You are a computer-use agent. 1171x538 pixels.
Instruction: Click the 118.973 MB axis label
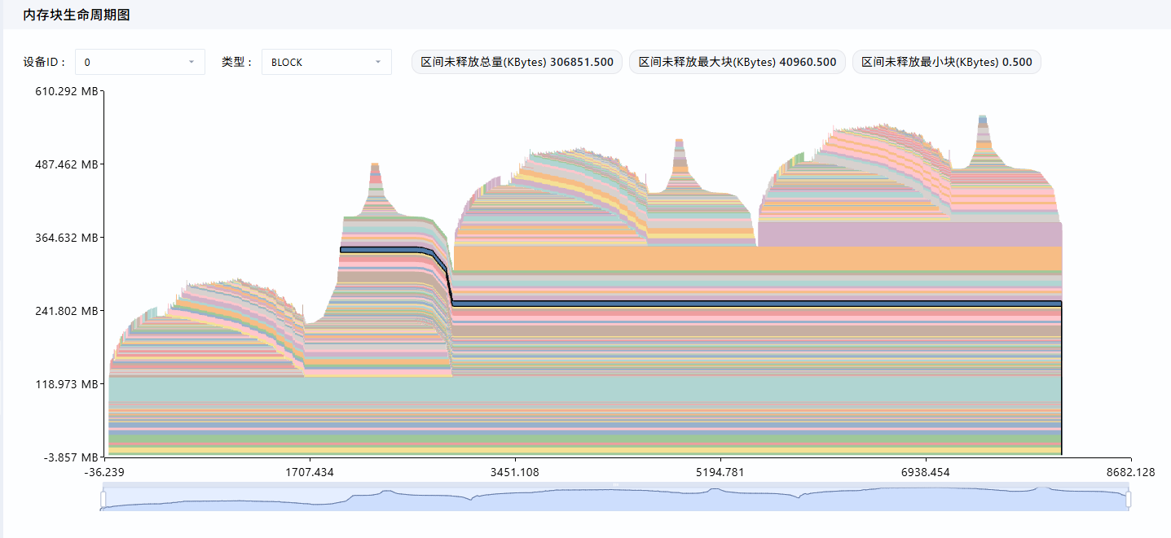[x=66, y=384]
